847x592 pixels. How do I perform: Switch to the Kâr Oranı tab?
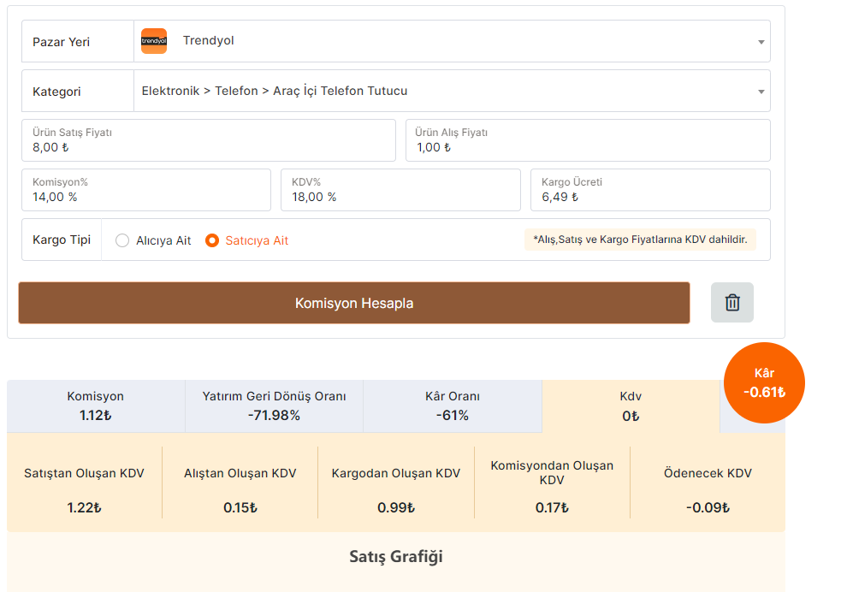click(452, 406)
